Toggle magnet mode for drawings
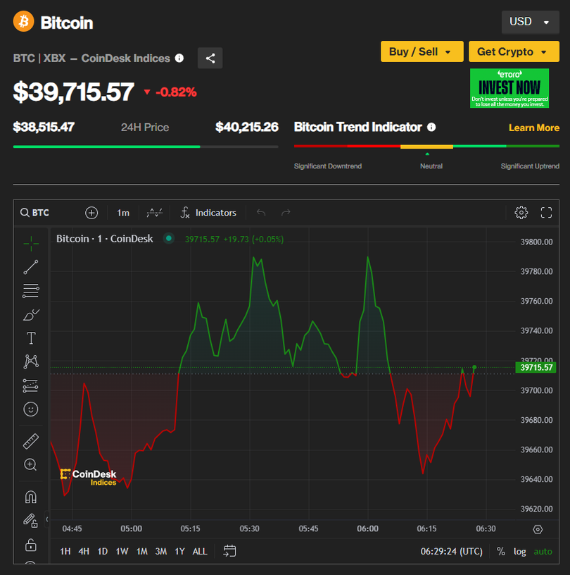This screenshot has height=575, width=570. pyautogui.click(x=30, y=497)
